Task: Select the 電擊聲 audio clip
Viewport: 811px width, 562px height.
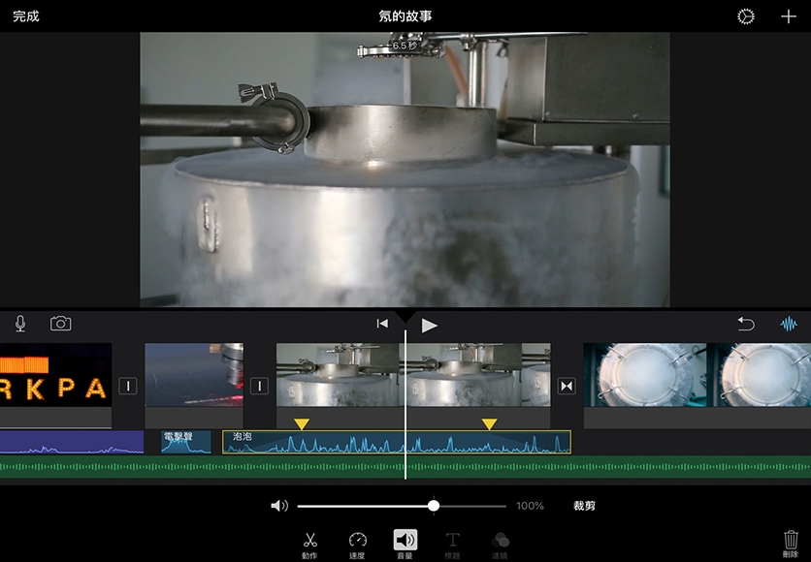Action: tap(185, 442)
